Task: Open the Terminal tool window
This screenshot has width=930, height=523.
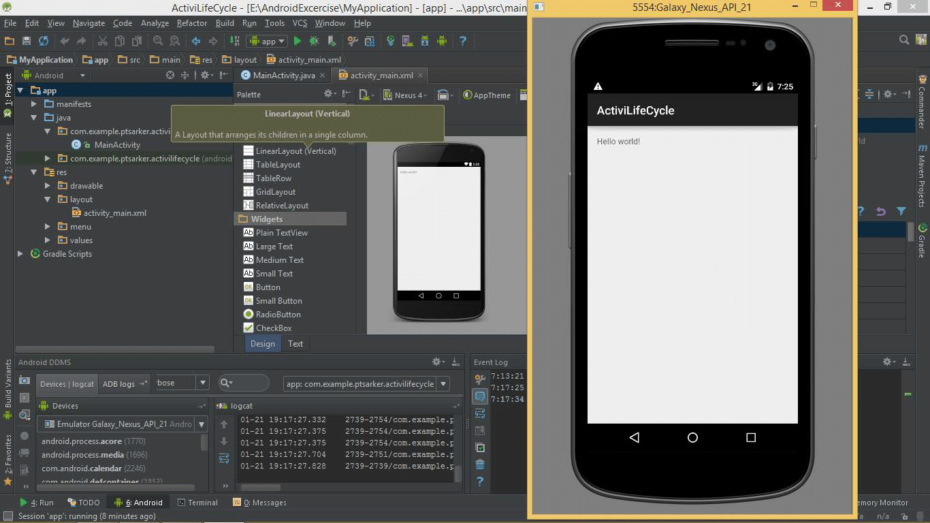Action: click(197, 503)
